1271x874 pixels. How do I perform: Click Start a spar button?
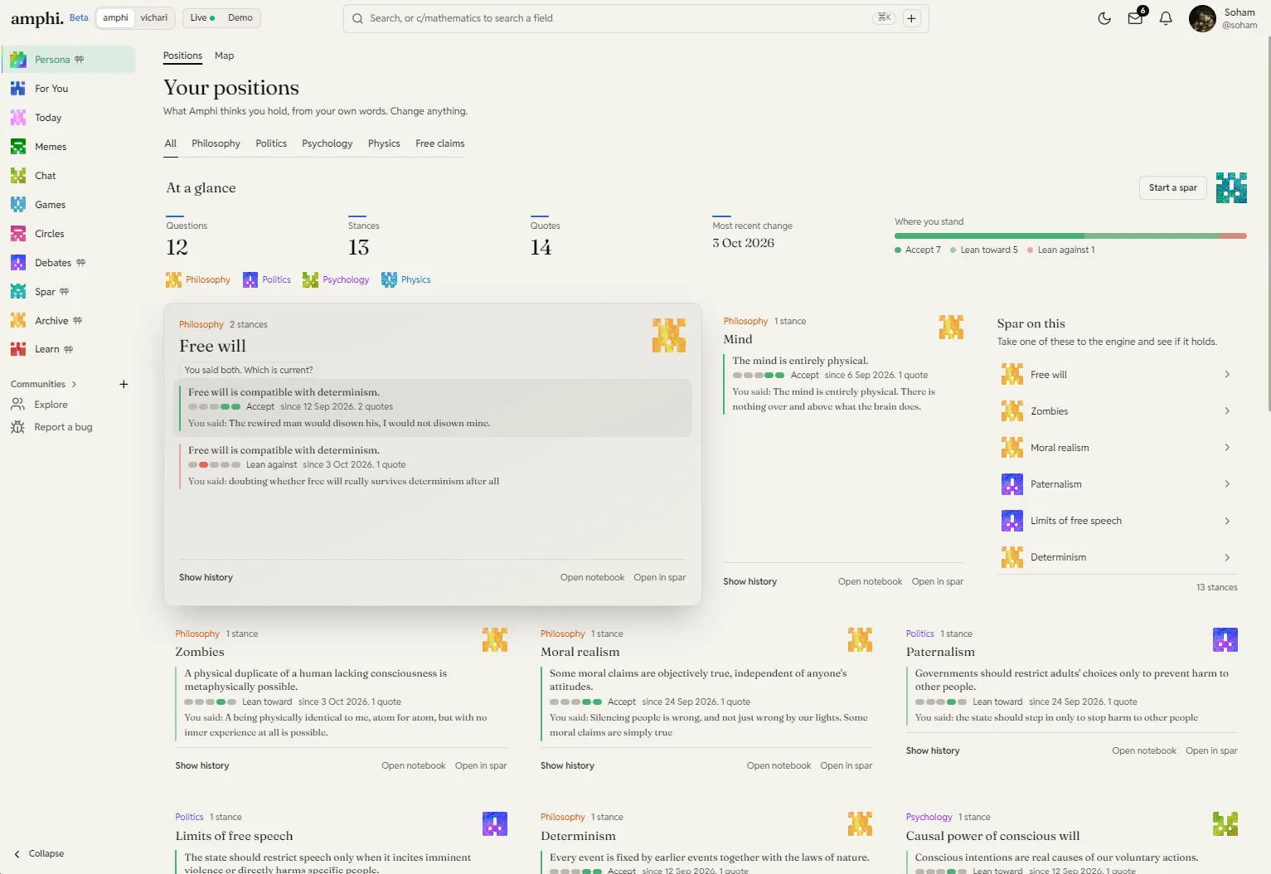point(1173,187)
